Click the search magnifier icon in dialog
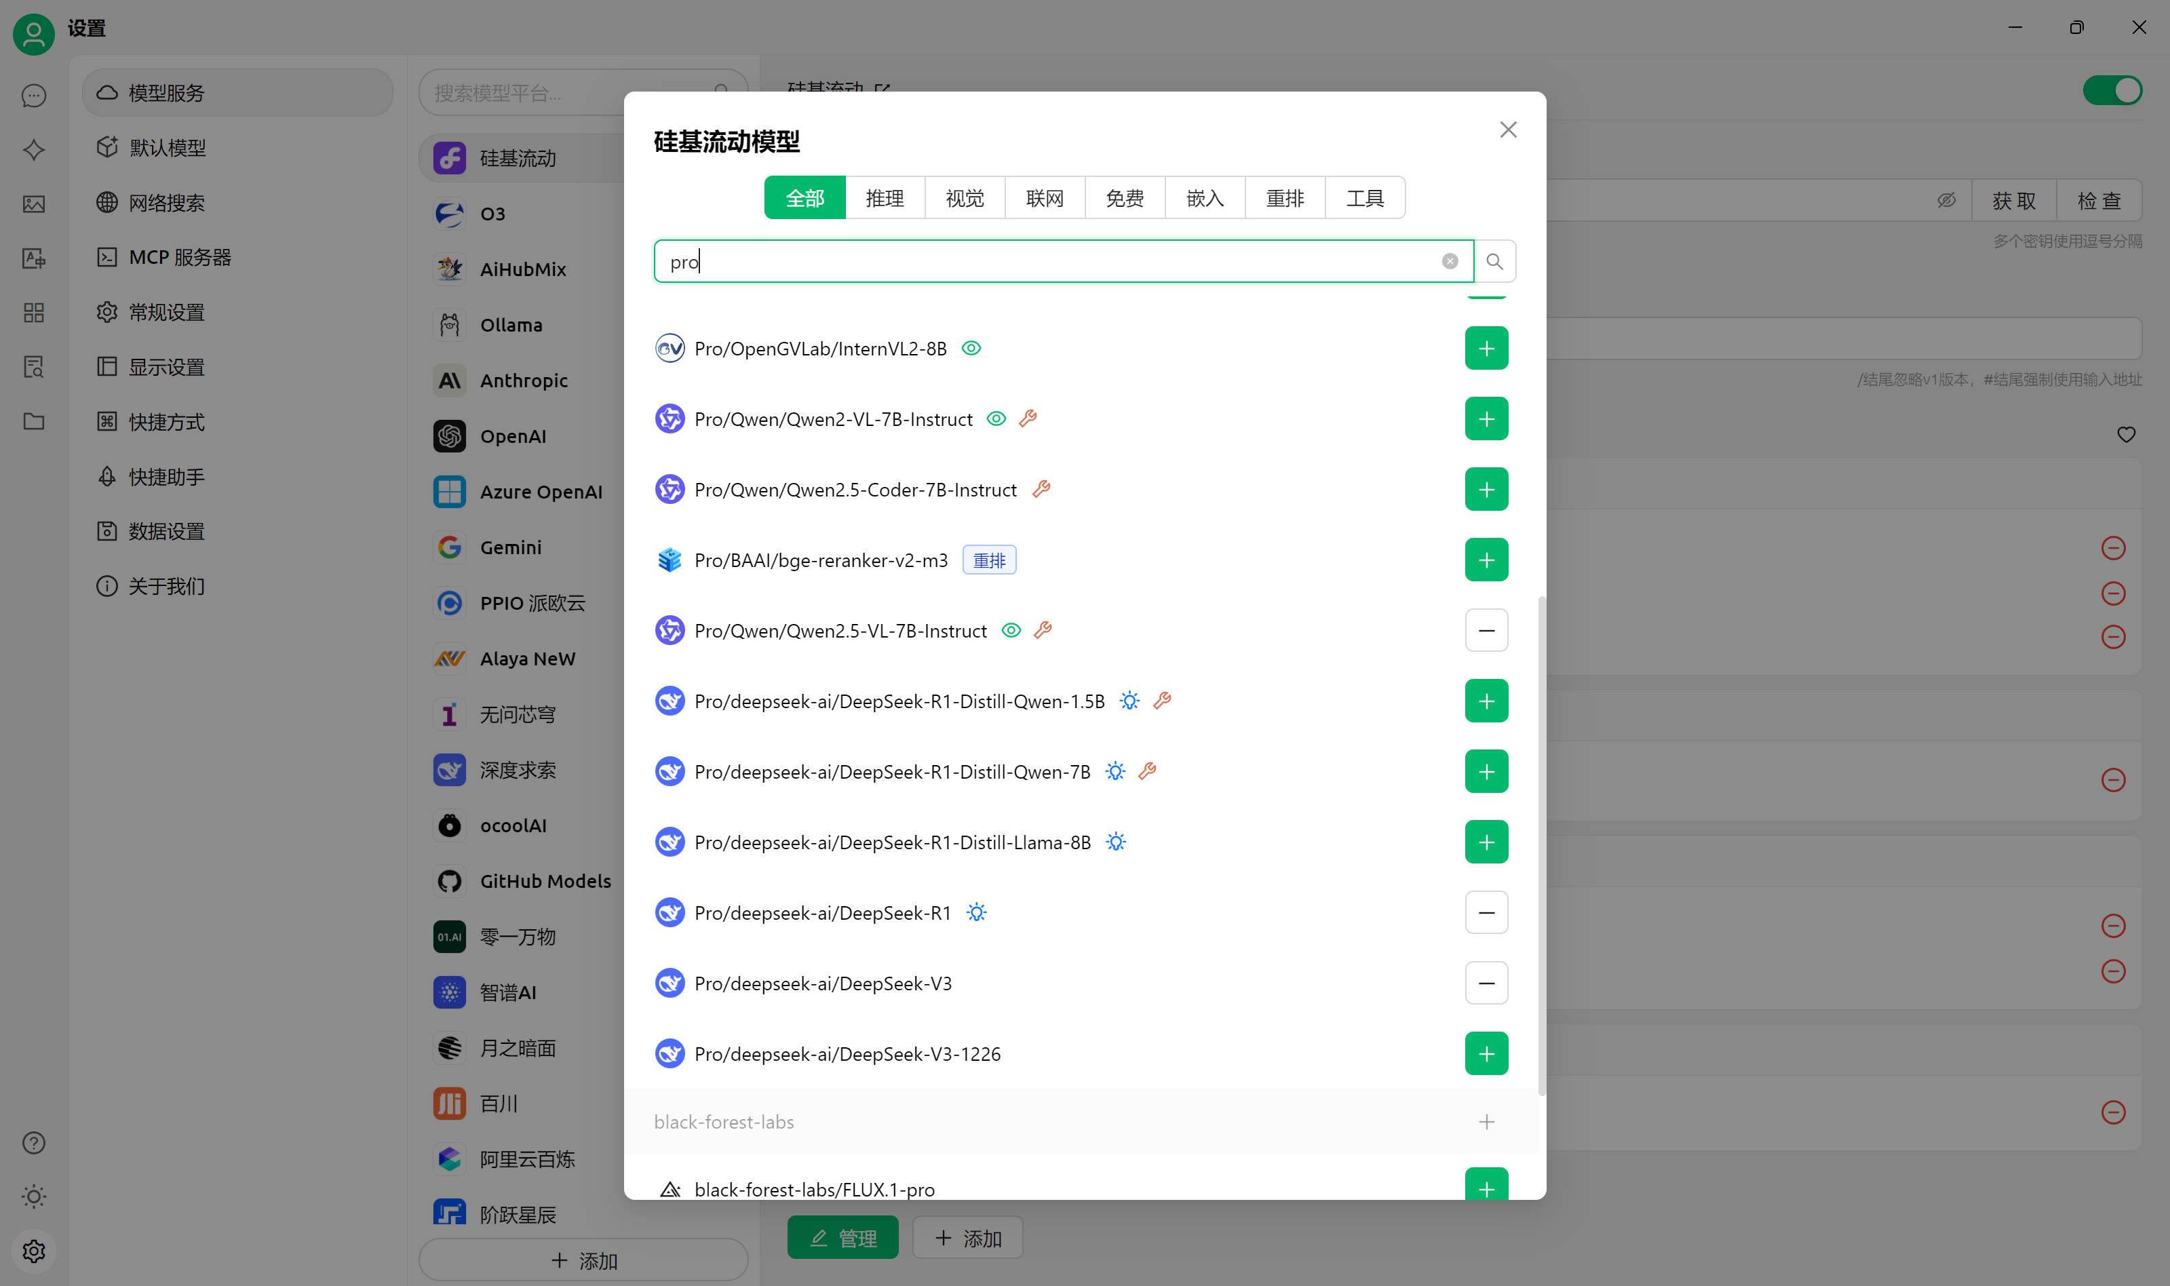The height and width of the screenshot is (1286, 2170). [1494, 261]
